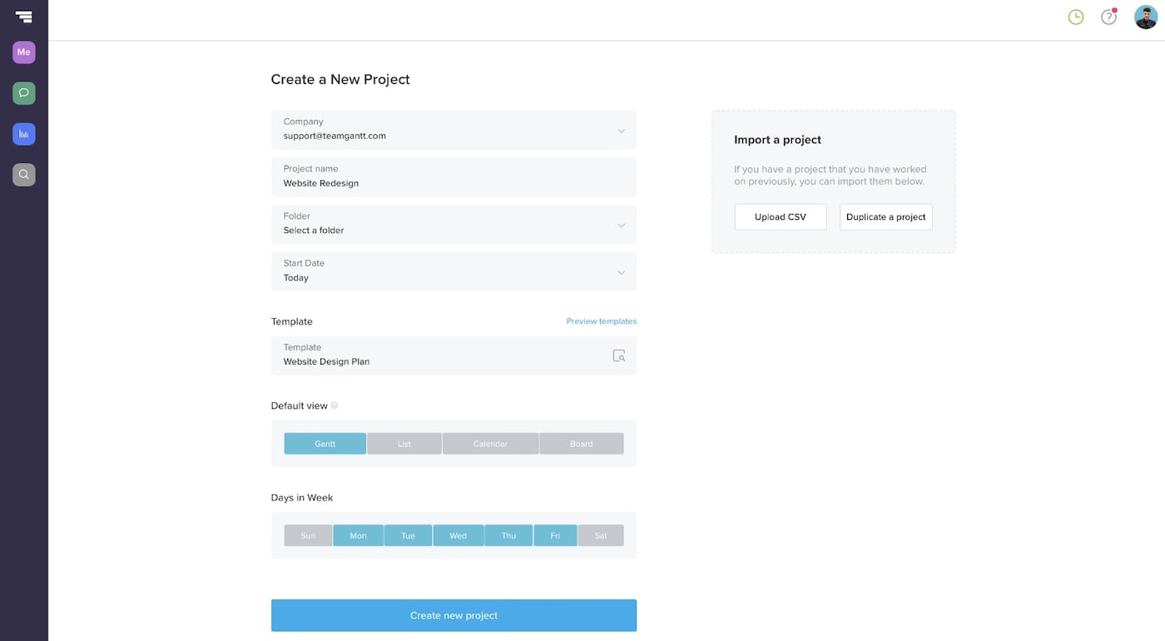Enable Sunday in Days in Week
This screenshot has height=641, width=1165.
(308, 535)
